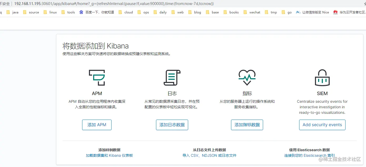Open the source bookmark folder
Image resolution: width=366 pixels, height=167 pixels.
[31, 12]
